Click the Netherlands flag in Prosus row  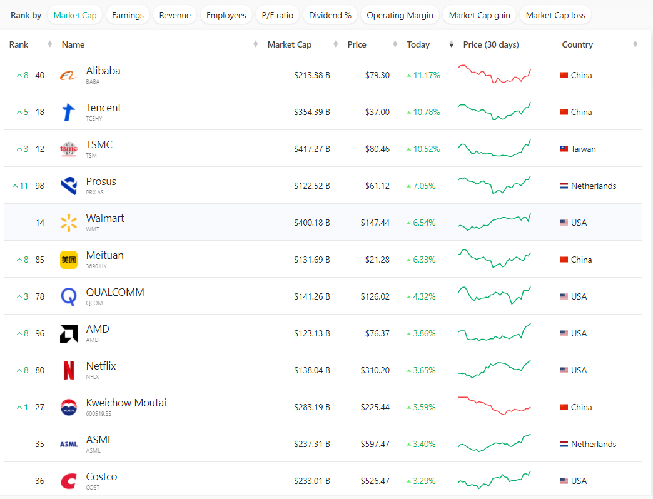pos(564,186)
